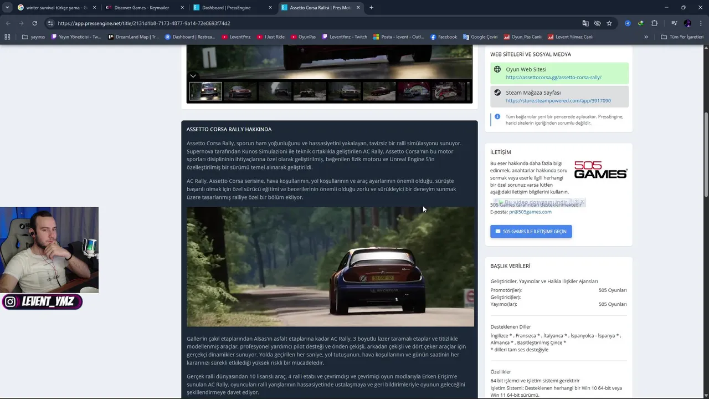The image size is (709, 399).
Task: Open LeventYmz - Twitch bookmark
Action: pos(345,37)
